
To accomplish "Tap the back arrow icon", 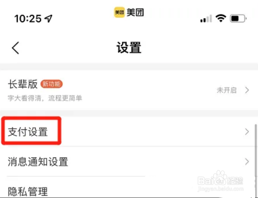I will pos(16,48).
